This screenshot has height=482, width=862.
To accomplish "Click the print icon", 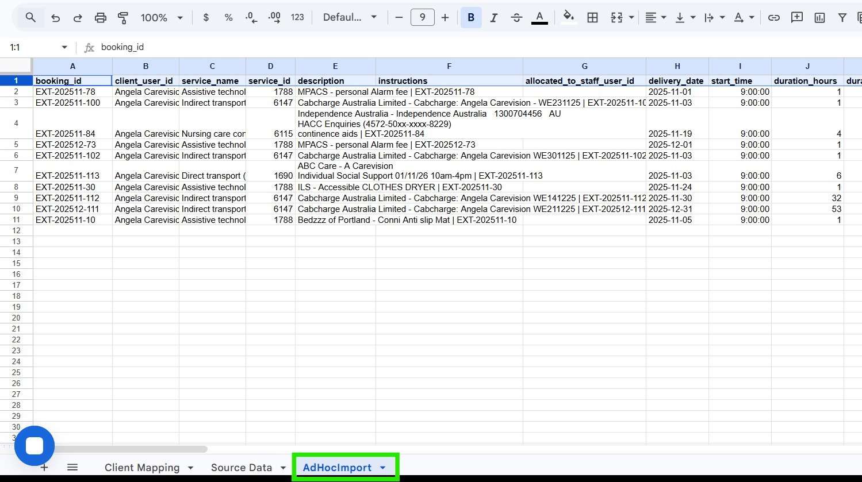I will pos(100,18).
